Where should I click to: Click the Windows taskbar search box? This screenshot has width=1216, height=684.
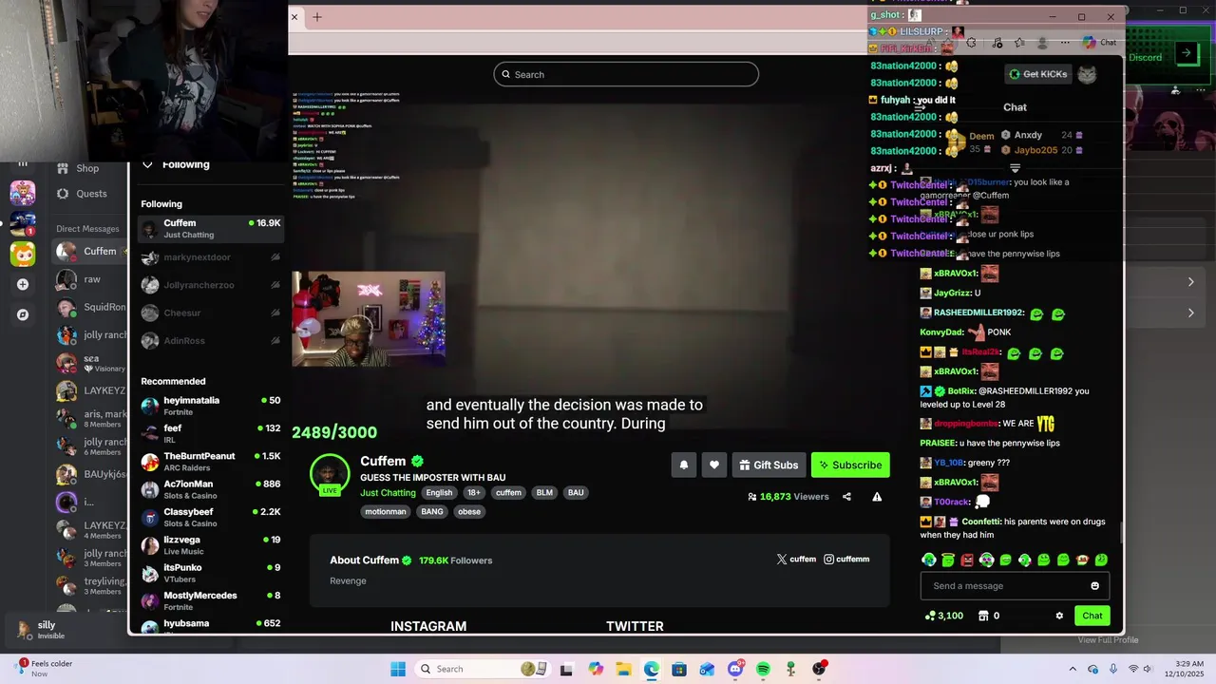tap(482, 669)
